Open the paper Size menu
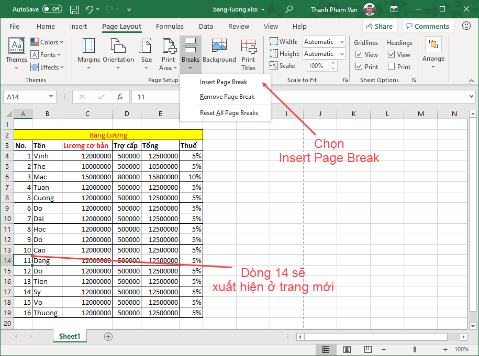 pyautogui.click(x=147, y=54)
